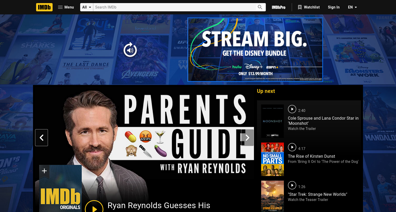Image resolution: width=396 pixels, height=212 pixels.
Task: Click the Up next heading
Action: point(266,91)
